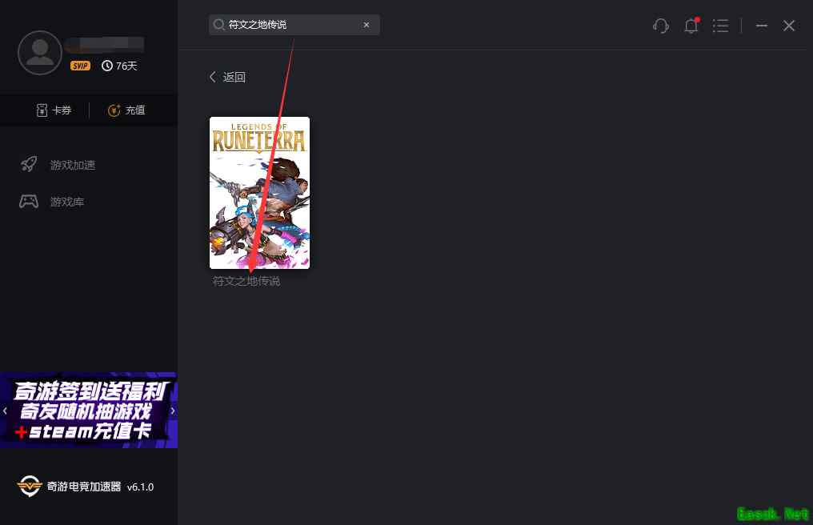Show the next promotional banner
813x525 pixels.
click(173, 411)
